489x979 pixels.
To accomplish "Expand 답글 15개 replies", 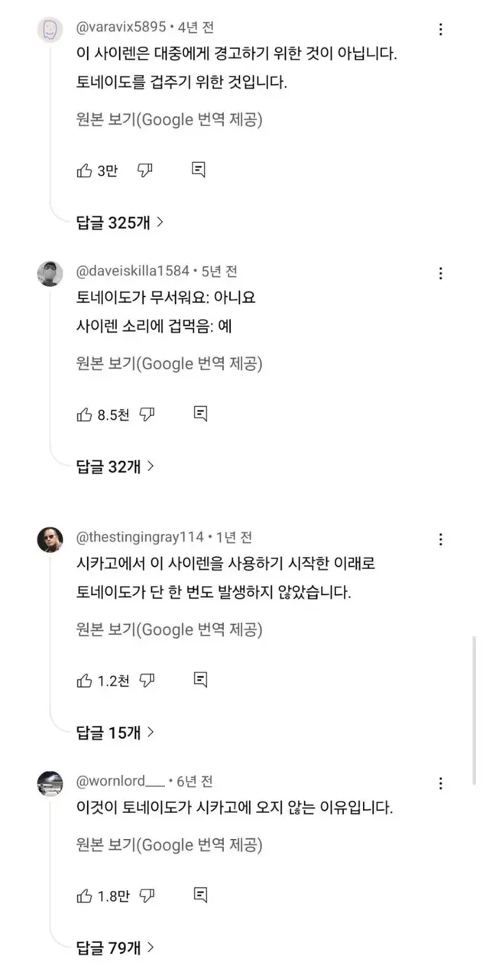I will pyautogui.click(x=115, y=732).
